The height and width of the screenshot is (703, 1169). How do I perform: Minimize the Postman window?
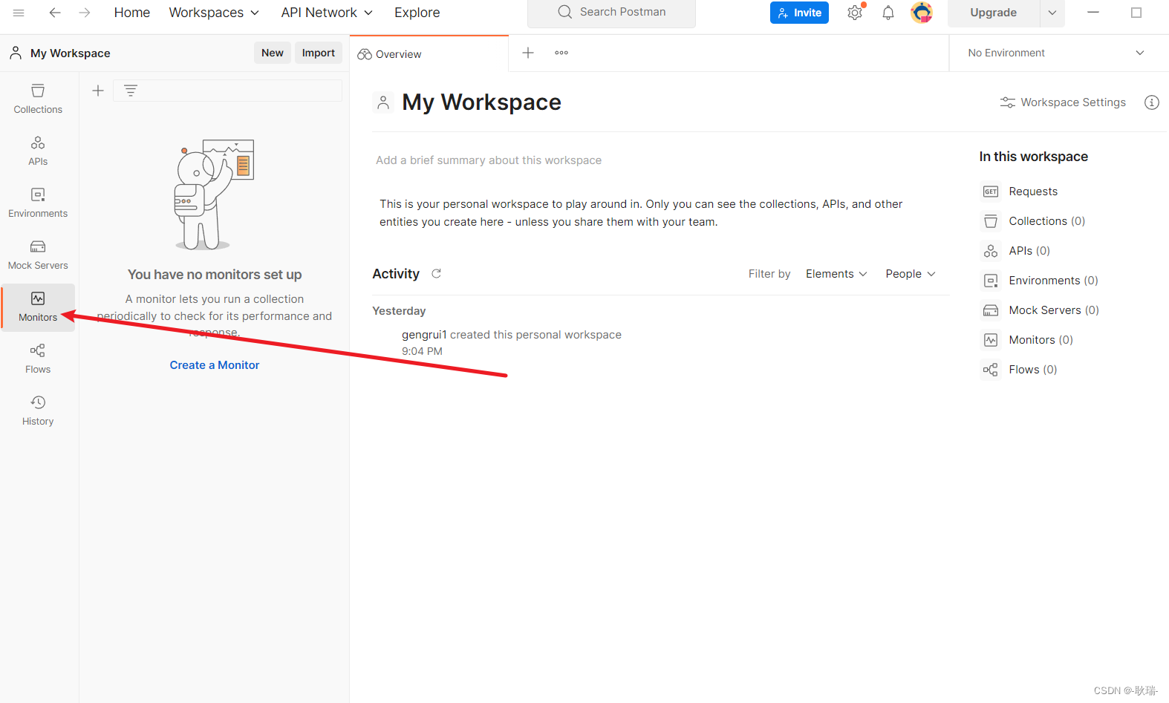coord(1093,13)
